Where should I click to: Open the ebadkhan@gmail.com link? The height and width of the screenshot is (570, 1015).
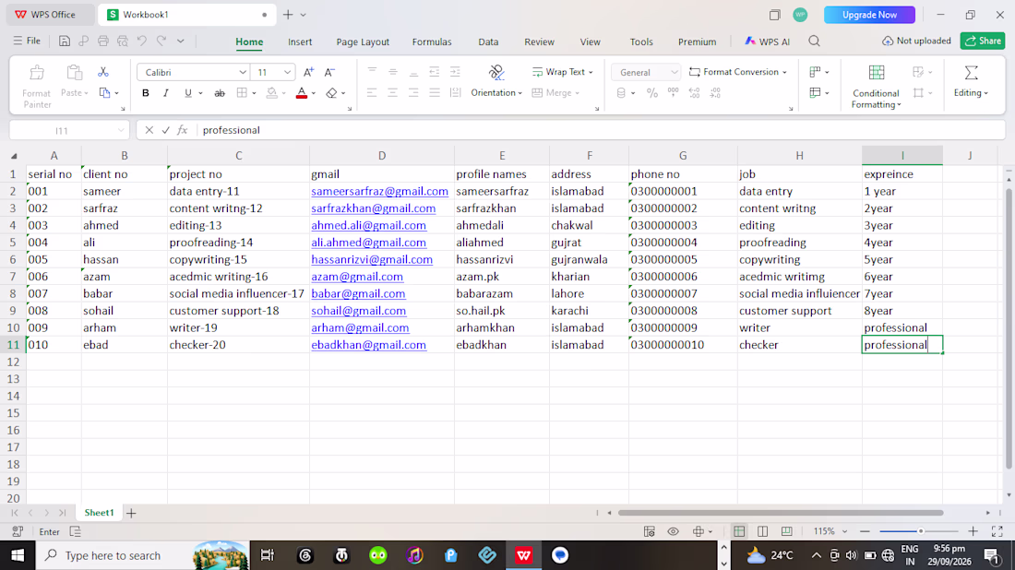(368, 345)
